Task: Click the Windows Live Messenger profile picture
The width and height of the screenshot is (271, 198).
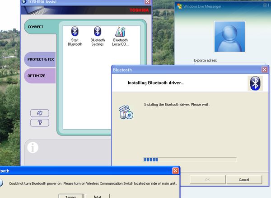Action: tap(229, 36)
